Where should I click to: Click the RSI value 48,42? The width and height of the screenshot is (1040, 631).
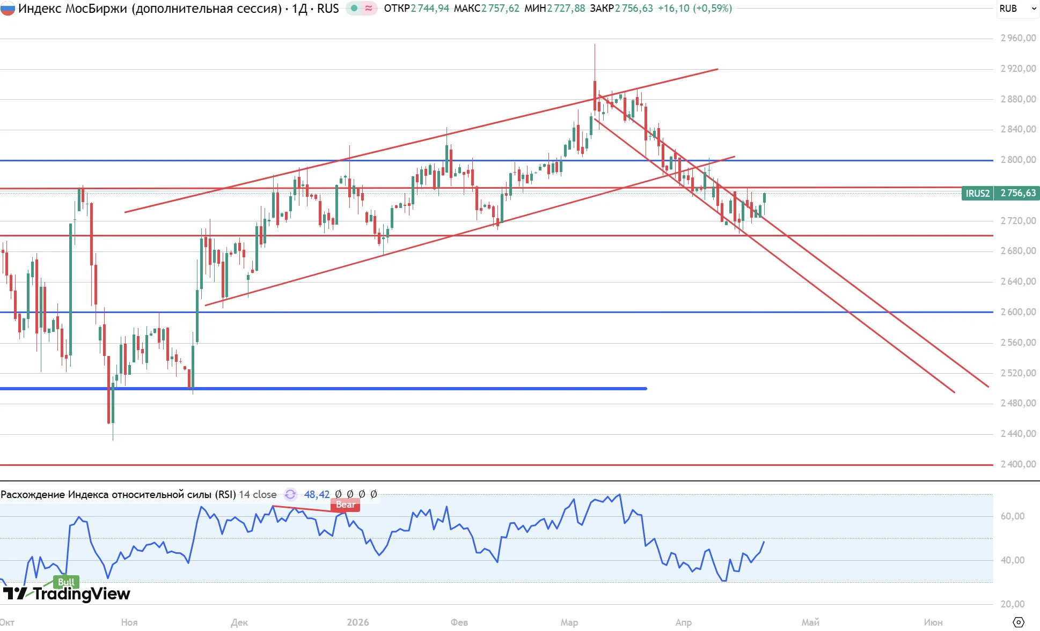pyautogui.click(x=317, y=494)
